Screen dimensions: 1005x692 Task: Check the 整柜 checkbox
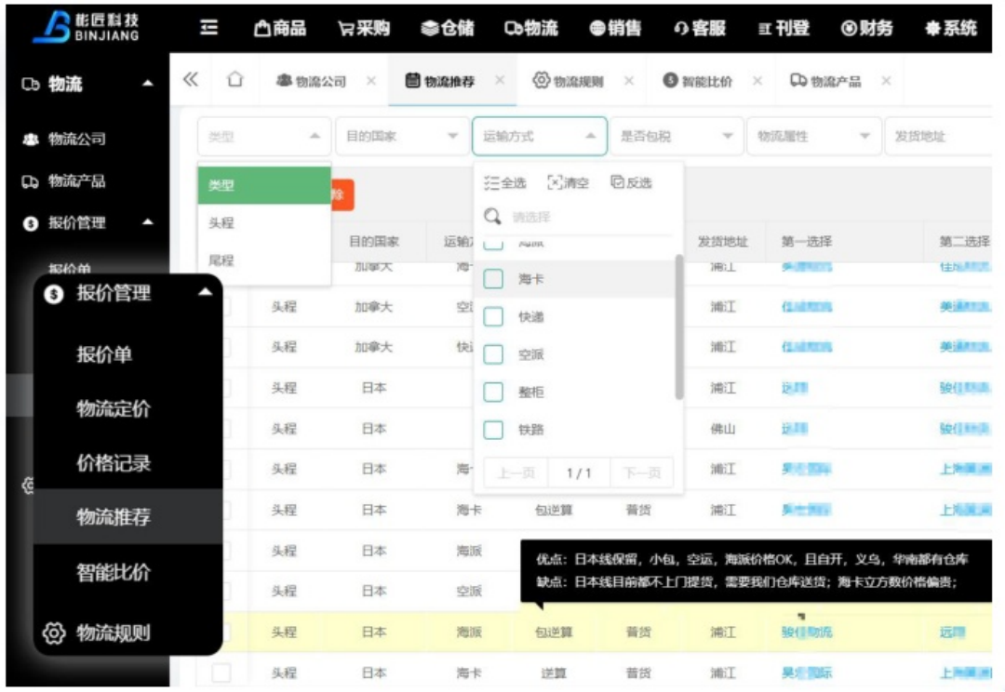tap(493, 392)
